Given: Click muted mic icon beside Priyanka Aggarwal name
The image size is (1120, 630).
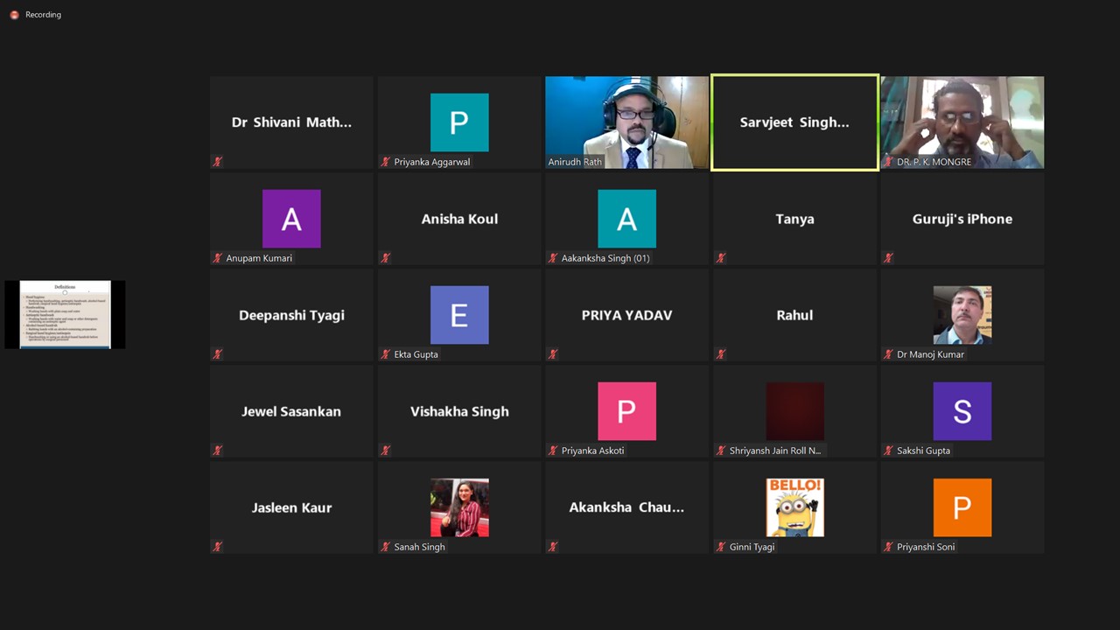Looking at the screenshot, I should tap(385, 162).
